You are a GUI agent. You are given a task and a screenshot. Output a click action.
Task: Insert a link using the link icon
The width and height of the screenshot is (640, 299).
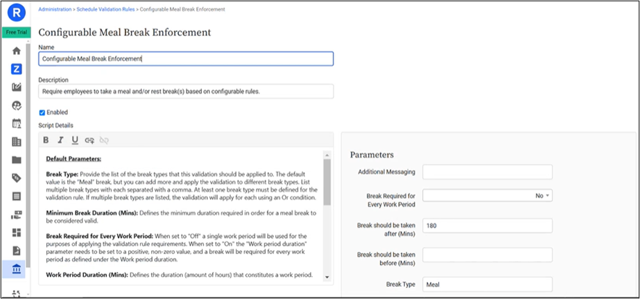(x=89, y=140)
